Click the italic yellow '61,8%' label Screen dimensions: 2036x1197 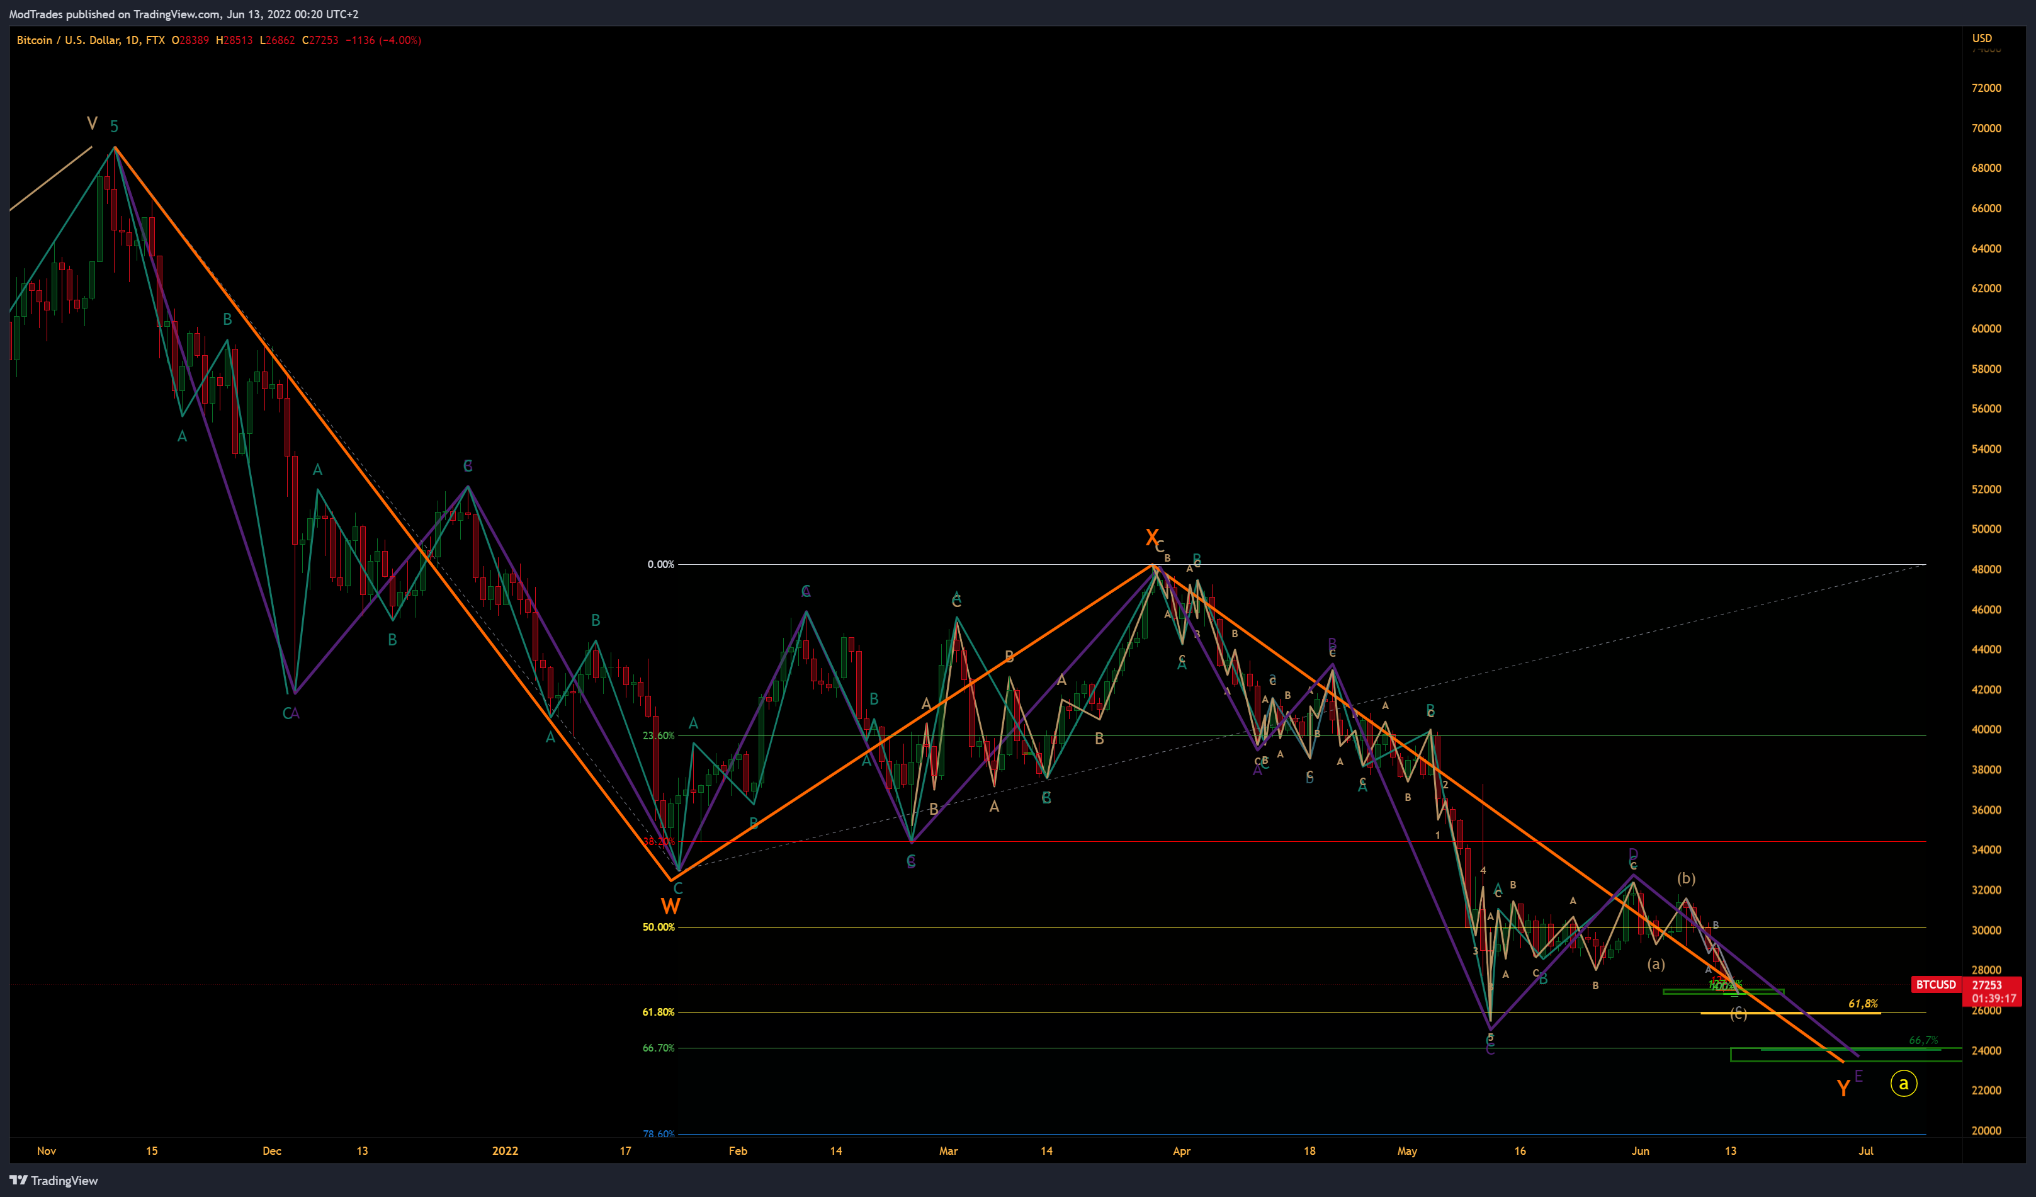(1862, 1003)
